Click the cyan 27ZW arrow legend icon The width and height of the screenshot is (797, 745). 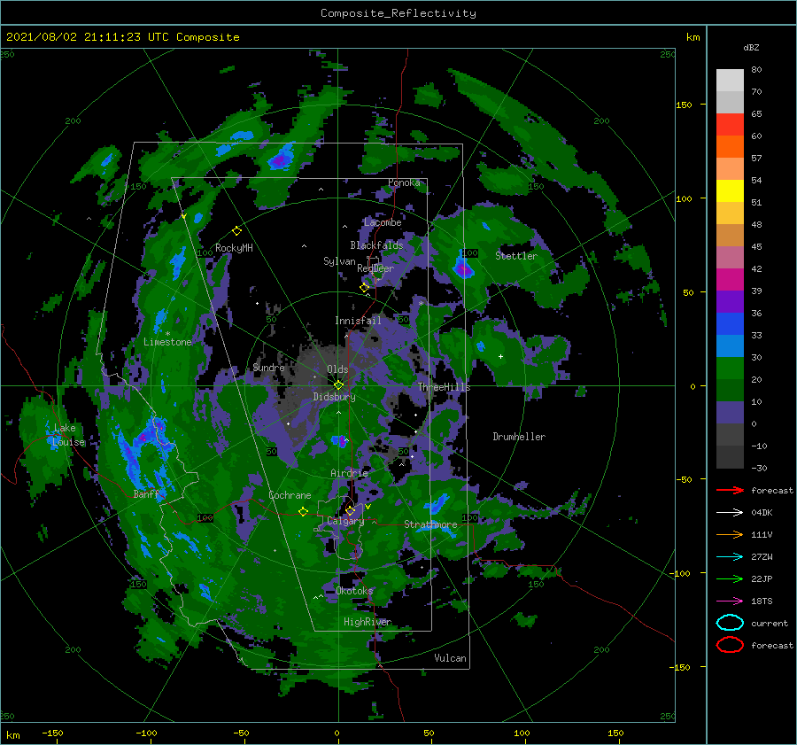coord(730,557)
